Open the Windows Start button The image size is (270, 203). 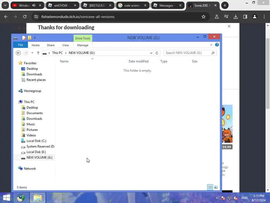[6, 198]
